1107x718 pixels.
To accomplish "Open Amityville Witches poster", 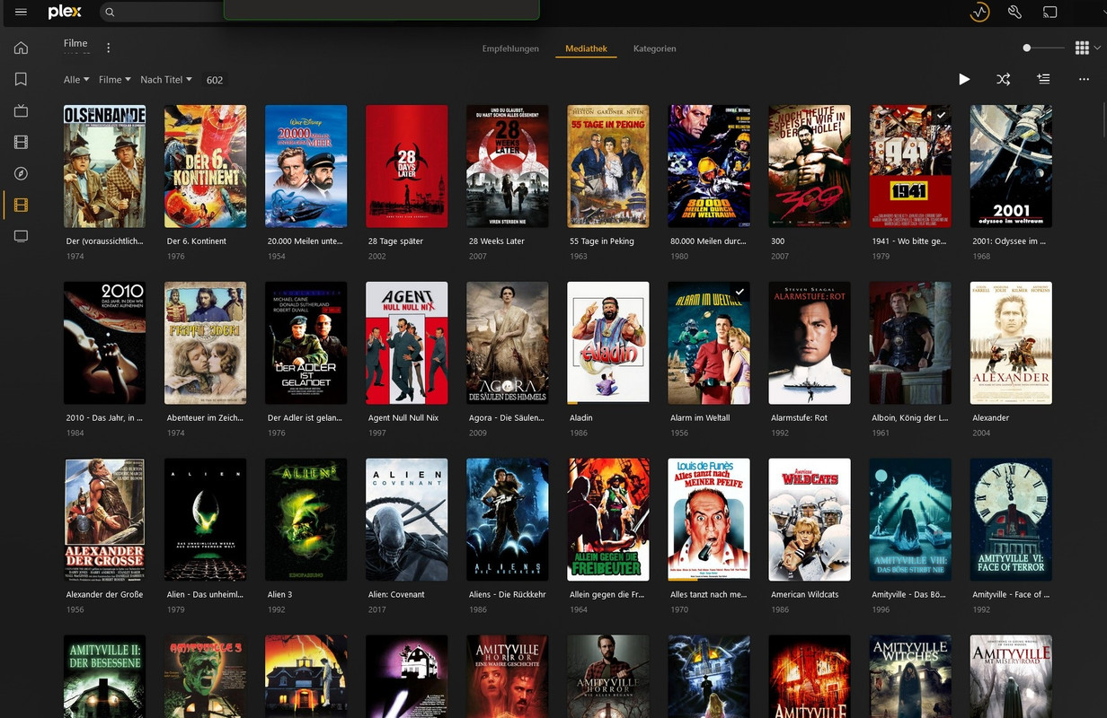I will 910,677.
